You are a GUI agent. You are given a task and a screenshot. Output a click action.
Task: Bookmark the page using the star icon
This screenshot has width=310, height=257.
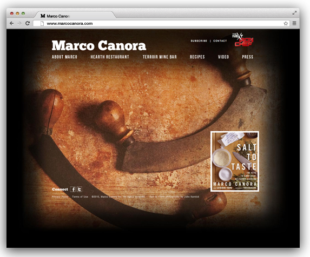tap(286, 23)
